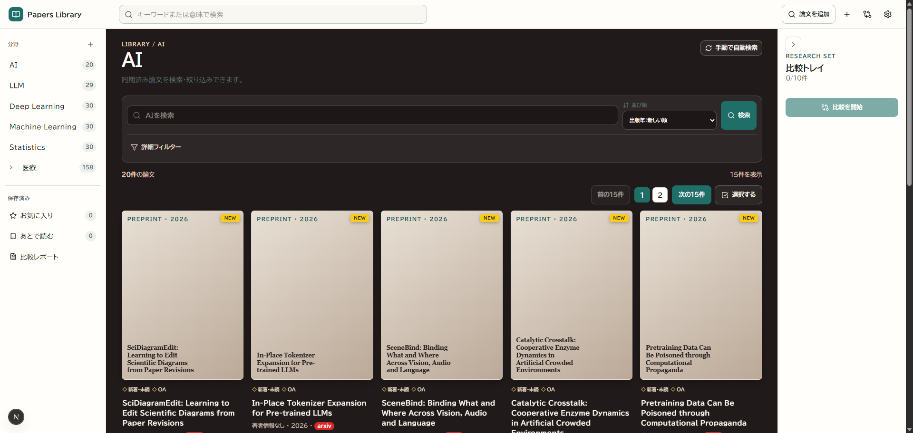The height and width of the screenshot is (433, 913).
Task: Click the 比較を開始 button
Action: 842,107
